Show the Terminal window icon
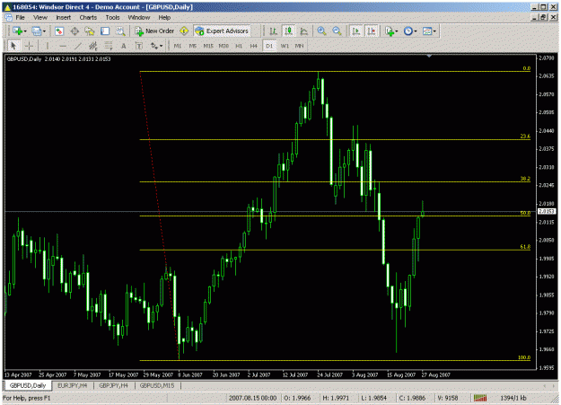561x405 pixels. pyautogui.click(x=105, y=31)
